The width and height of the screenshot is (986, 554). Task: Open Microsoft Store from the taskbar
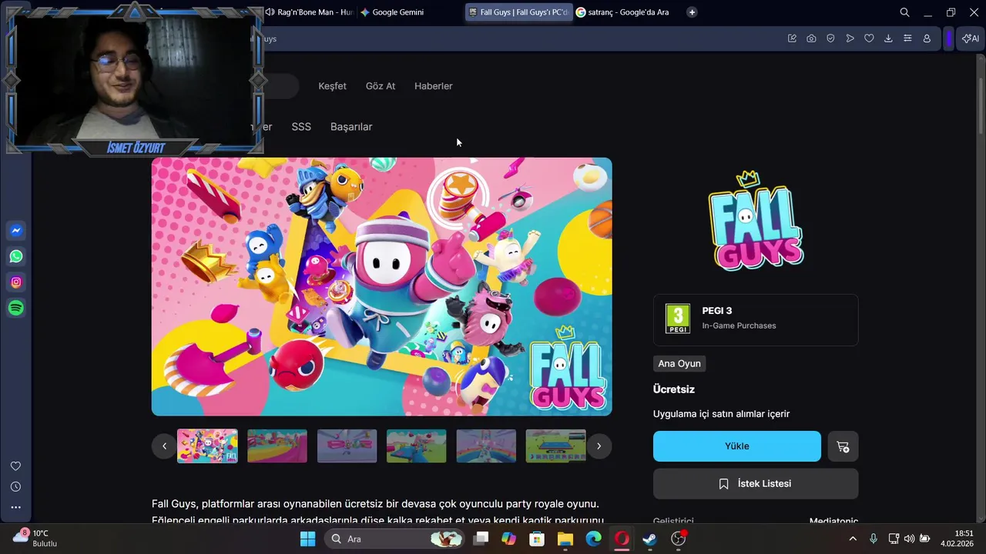[x=537, y=539]
